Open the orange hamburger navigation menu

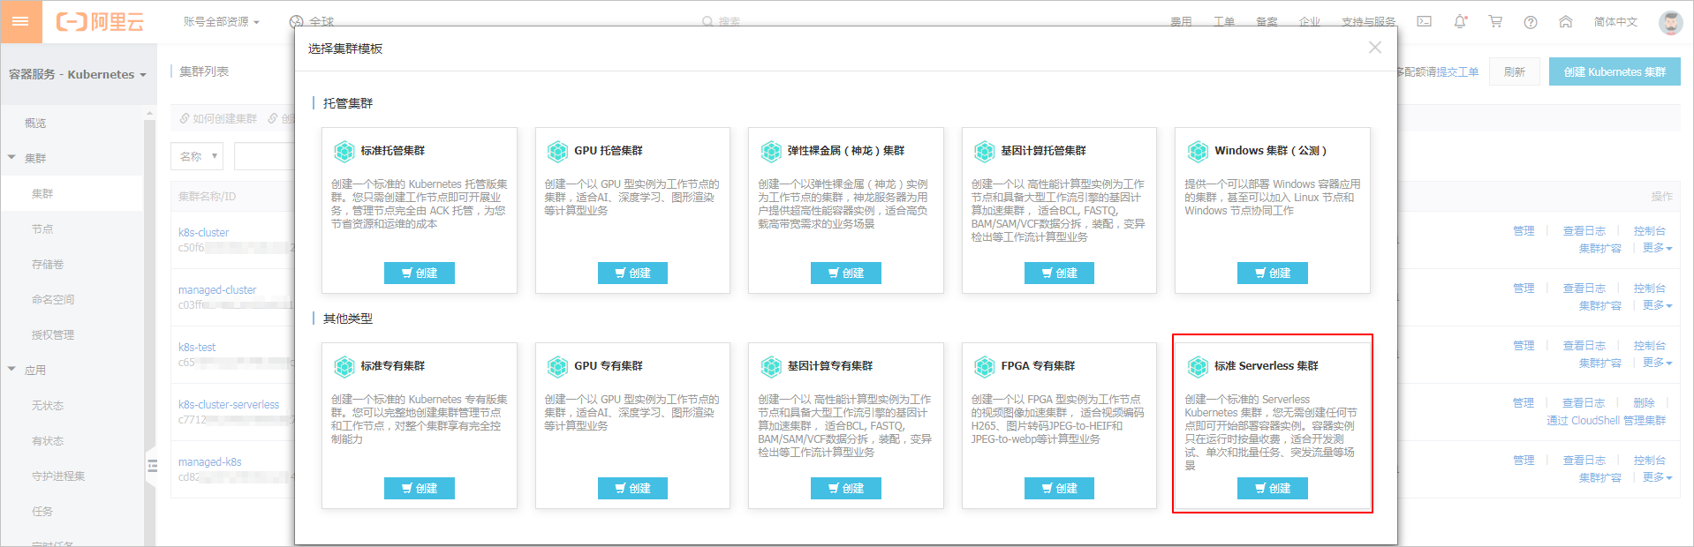(x=21, y=21)
